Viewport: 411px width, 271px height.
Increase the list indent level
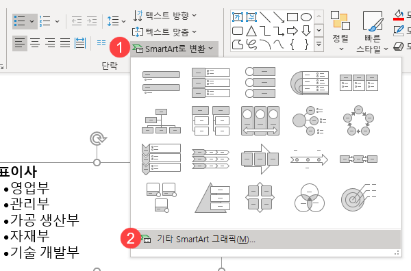[92, 21]
